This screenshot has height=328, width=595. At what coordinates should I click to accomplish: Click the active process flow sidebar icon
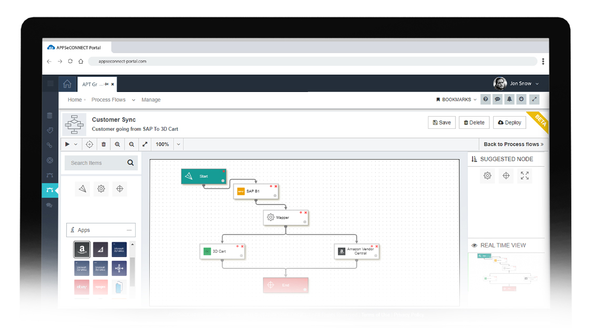point(50,190)
